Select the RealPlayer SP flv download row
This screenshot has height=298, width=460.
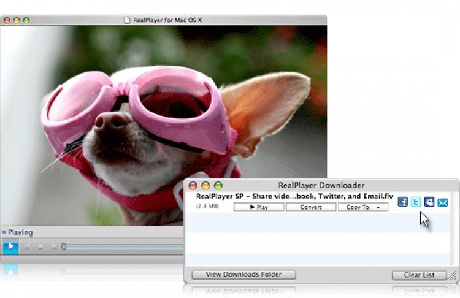coord(318,202)
